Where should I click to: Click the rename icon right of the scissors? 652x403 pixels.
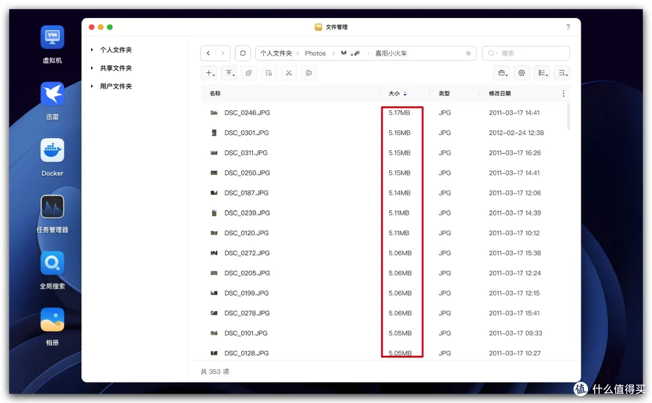(308, 73)
